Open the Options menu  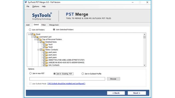point(36,7)
